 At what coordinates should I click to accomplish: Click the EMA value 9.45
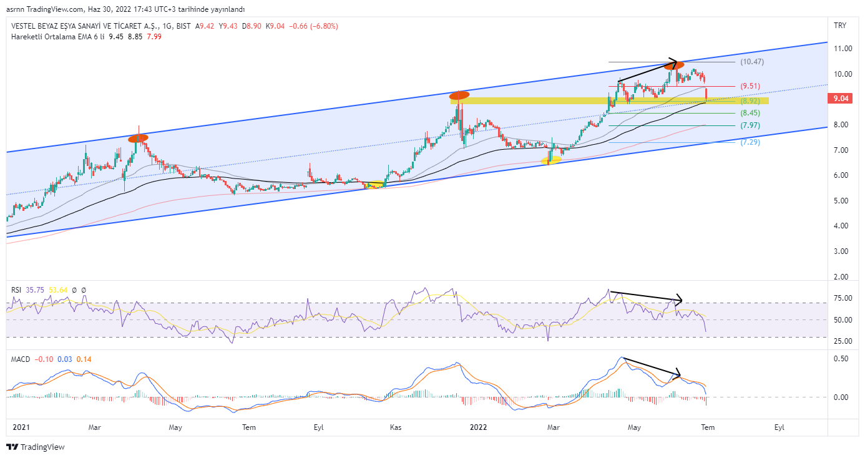[115, 37]
